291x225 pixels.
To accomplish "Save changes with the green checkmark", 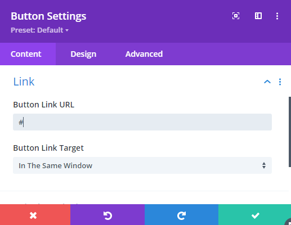I will pyautogui.click(x=254, y=215).
